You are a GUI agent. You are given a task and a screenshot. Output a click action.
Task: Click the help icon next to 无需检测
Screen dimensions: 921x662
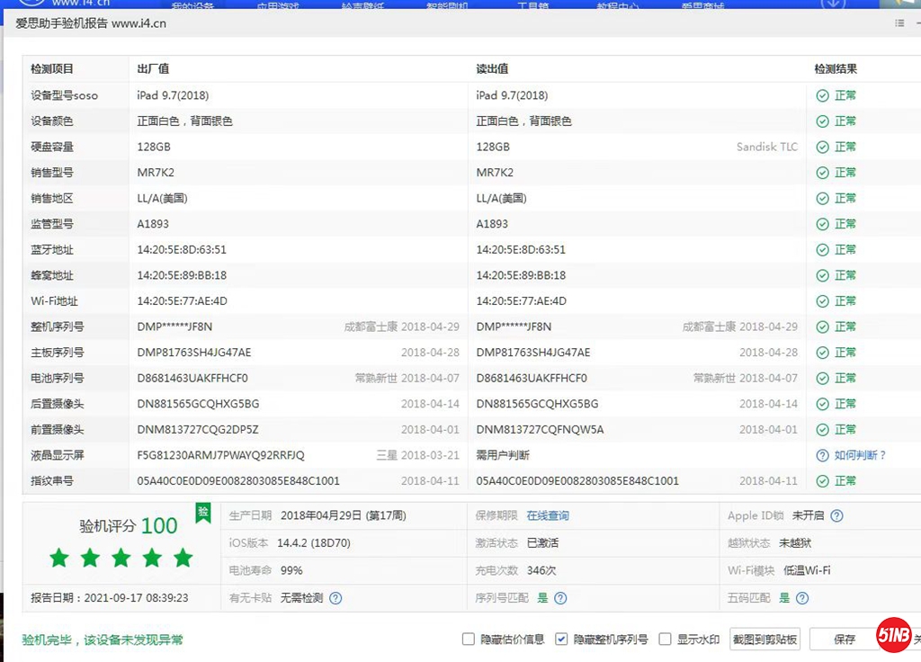pos(335,598)
